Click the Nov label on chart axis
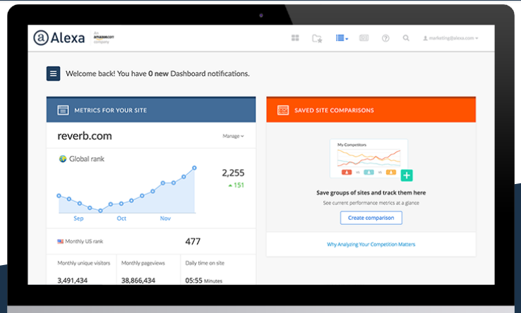Viewport: 521px width, 313px height. pyautogui.click(x=165, y=219)
